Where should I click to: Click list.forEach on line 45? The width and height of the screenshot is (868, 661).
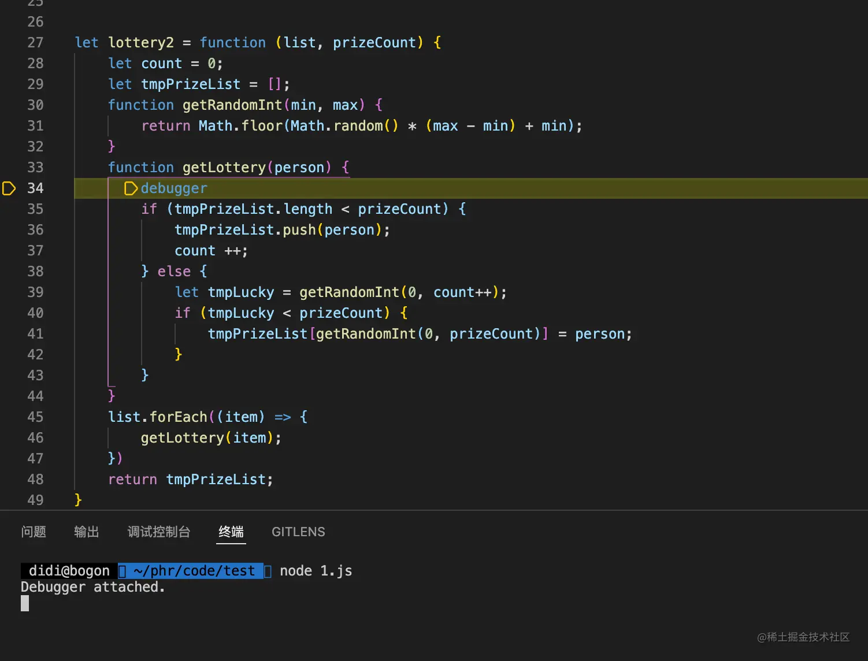(x=158, y=417)
